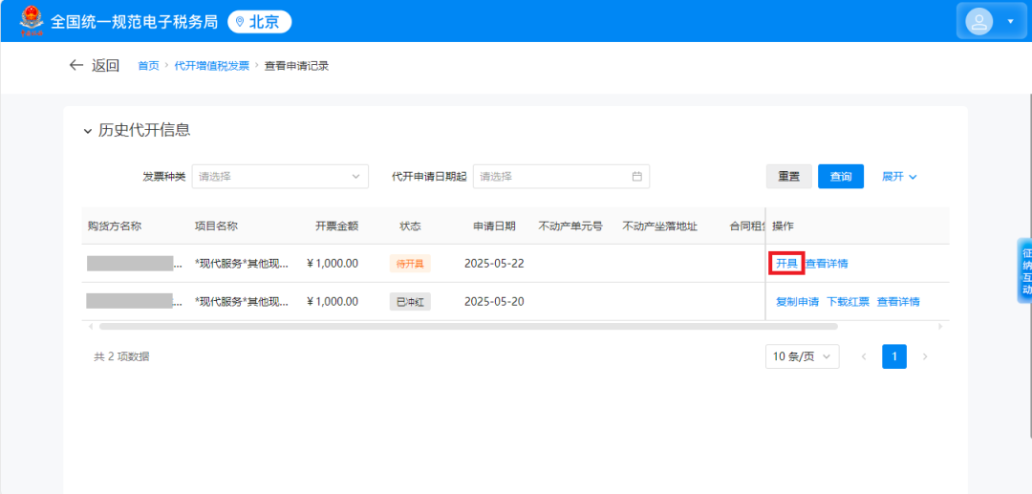
Task: Click 查看申请记录 breadcrumb text
Action: [x=296, y=66]
